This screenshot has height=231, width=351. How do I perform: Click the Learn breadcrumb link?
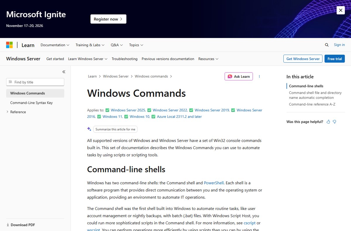[x=92, y=76]
